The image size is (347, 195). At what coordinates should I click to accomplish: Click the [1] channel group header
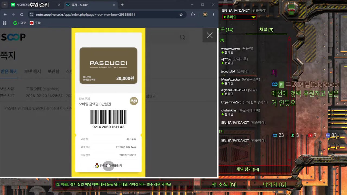[221, 131]
